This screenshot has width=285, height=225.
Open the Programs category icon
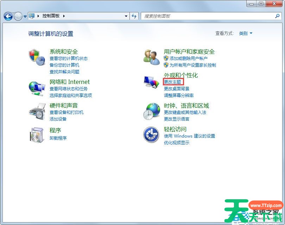coord(37,134)
